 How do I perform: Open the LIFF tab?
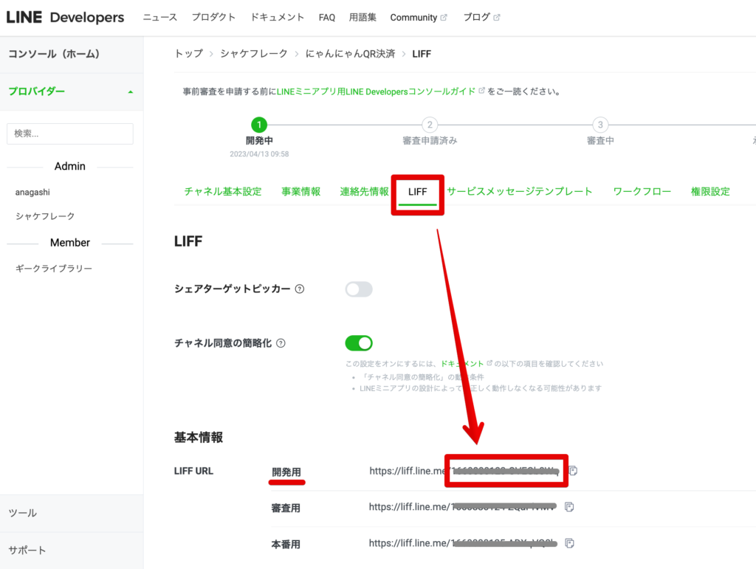coord(417,192)
